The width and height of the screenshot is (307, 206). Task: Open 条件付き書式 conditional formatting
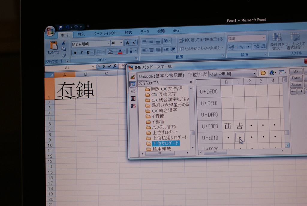(x=277, y=41)
